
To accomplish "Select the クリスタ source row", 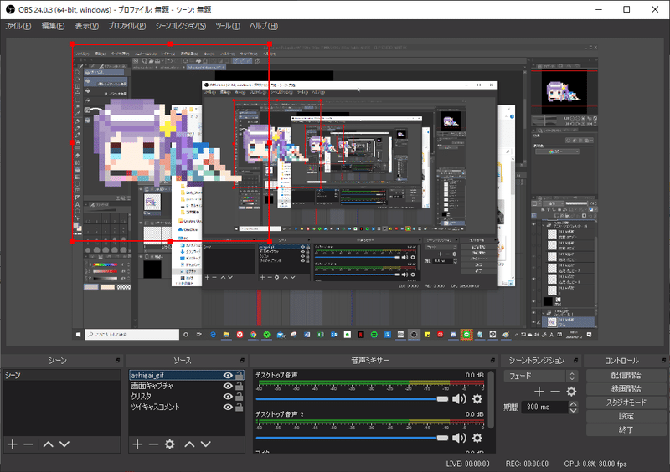I will point(187,397).
